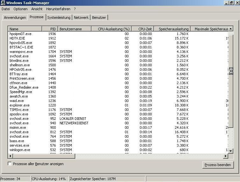Select the shellmon.exe process
This screenshot has width=240, height=182.
pyautogui.click(x=118, y=65)
